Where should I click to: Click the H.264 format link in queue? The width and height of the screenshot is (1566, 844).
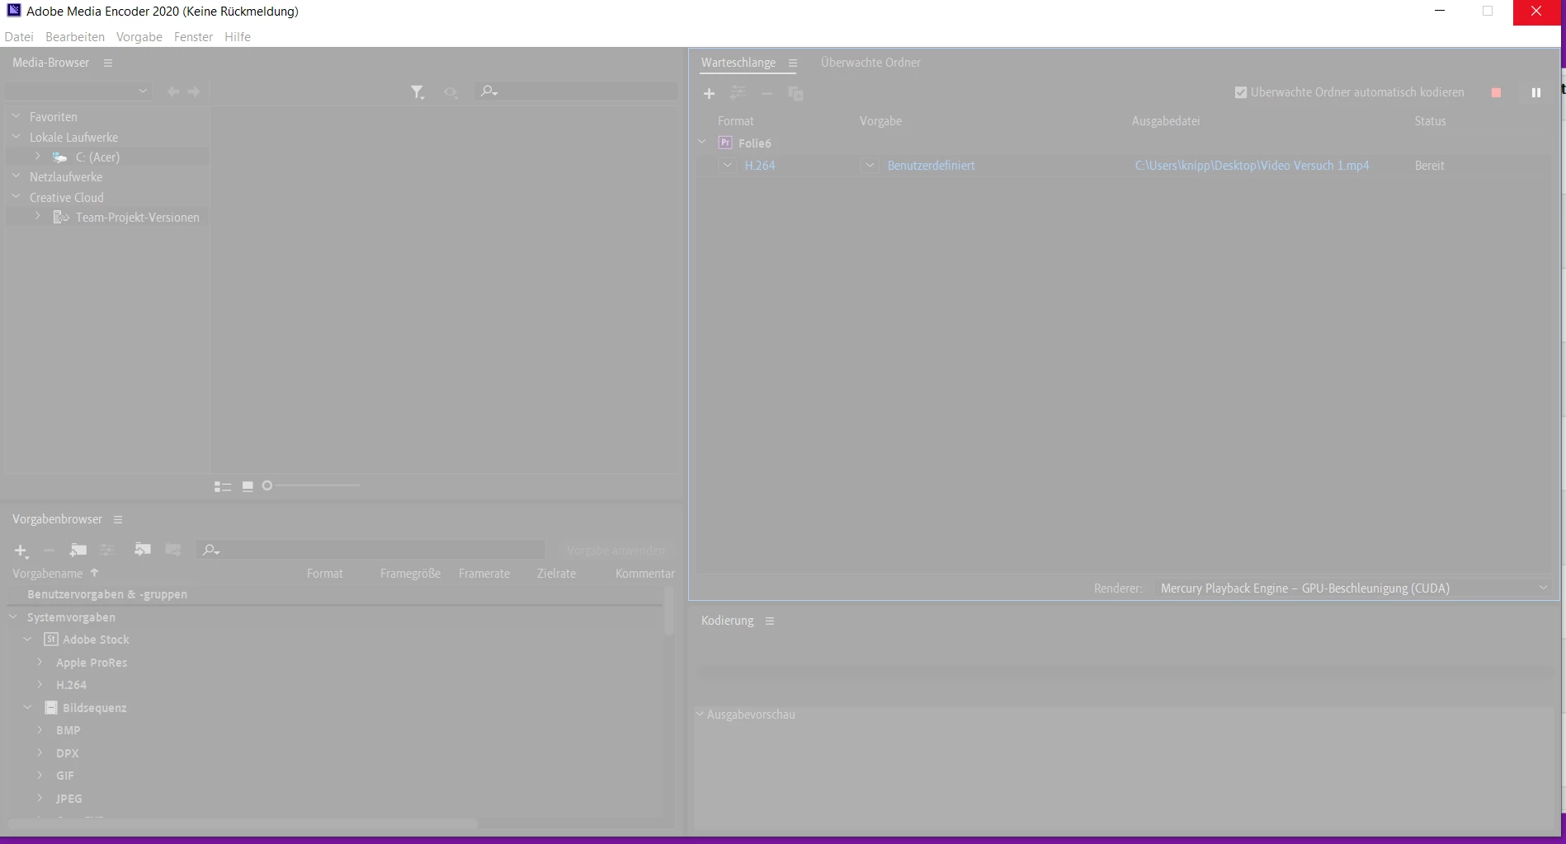(x=760, y=166)
